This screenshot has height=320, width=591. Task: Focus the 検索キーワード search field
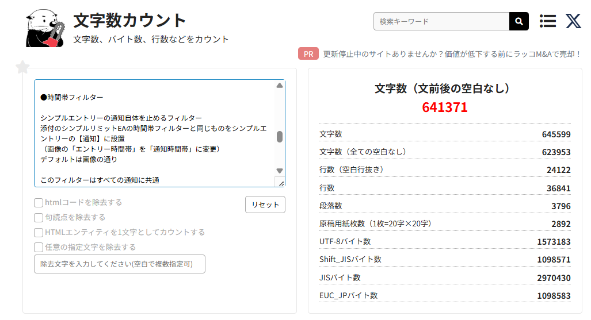(441, 21)
